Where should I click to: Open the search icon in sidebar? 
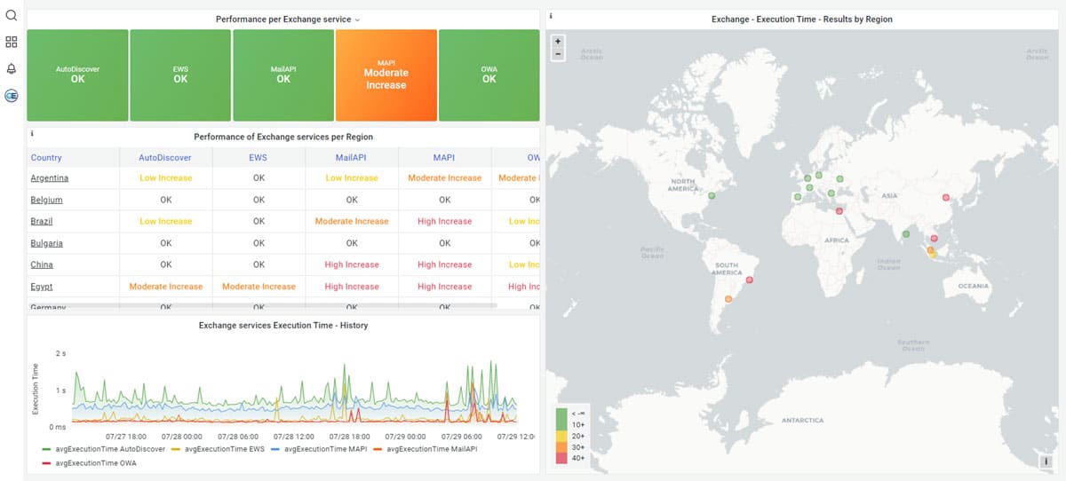coord(12,15)
